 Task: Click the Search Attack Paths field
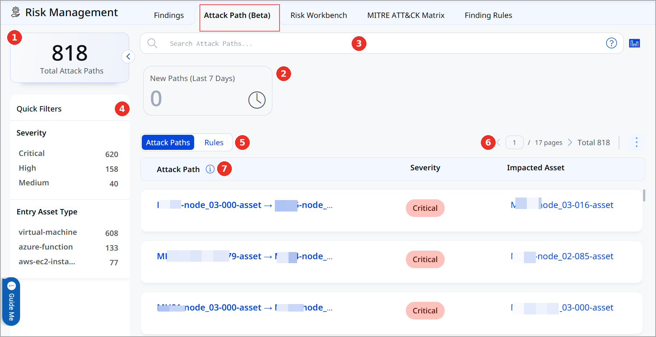[382, 43]
